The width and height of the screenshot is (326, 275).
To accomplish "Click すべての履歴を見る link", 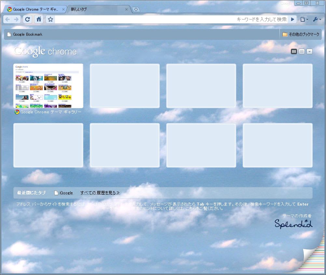I will [x=100, y=193].
